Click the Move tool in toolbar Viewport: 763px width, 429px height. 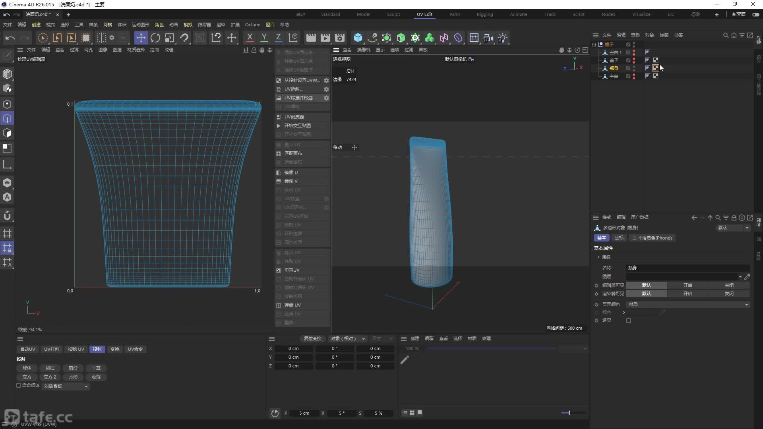(141, 38)
